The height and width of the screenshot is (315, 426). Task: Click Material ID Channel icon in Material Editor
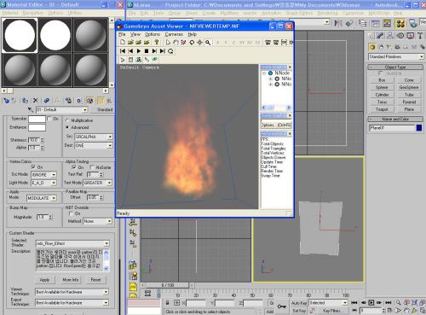78,101
